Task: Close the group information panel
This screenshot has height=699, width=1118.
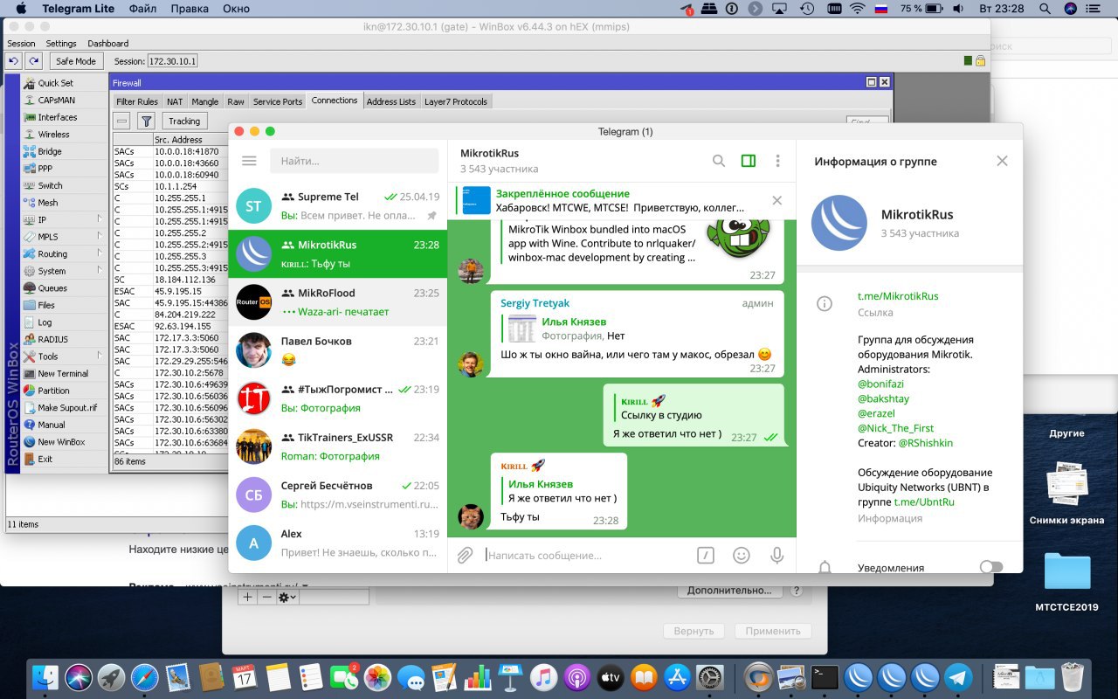Action: 1002,161
